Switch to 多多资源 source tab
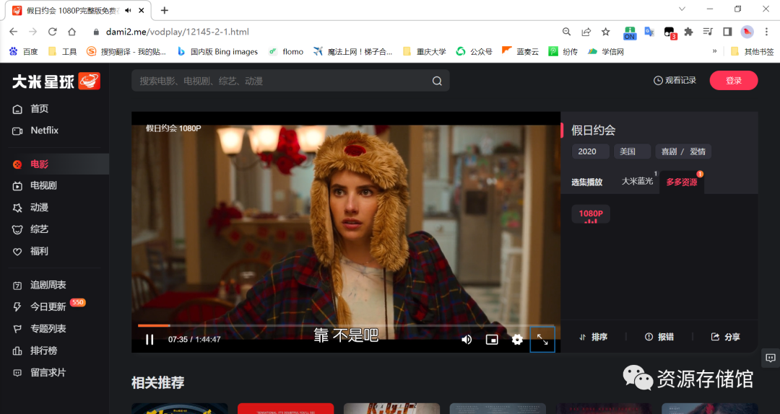 click(682, 182)
